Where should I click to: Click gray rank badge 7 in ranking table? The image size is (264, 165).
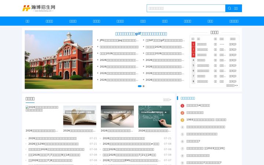193,76
